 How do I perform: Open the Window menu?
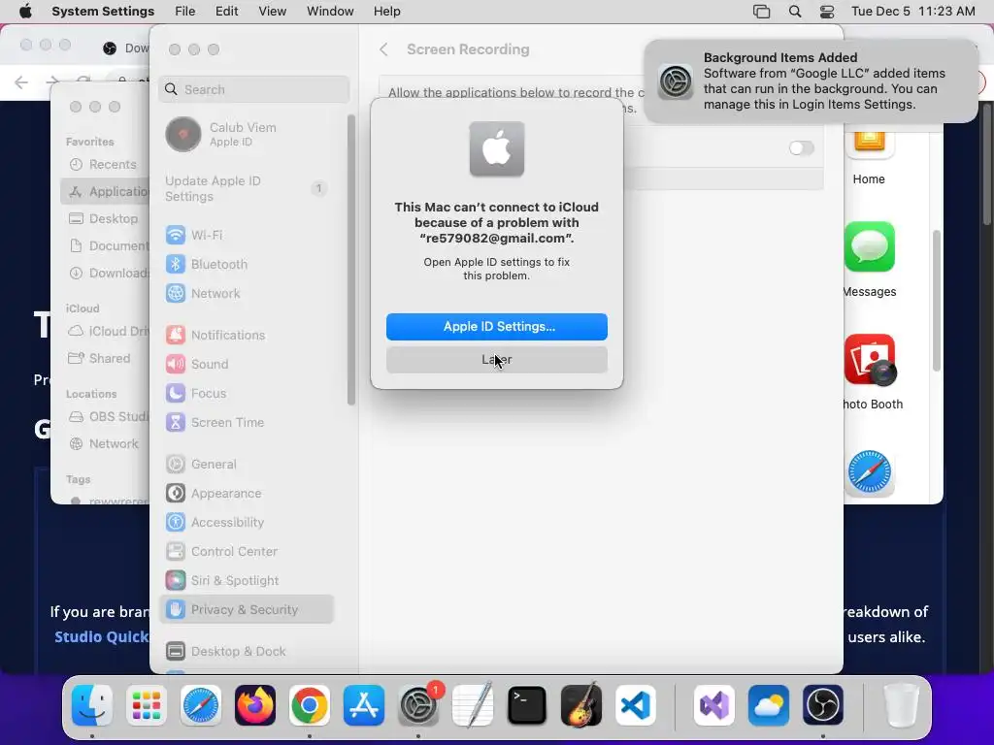[x=330, y=12]
